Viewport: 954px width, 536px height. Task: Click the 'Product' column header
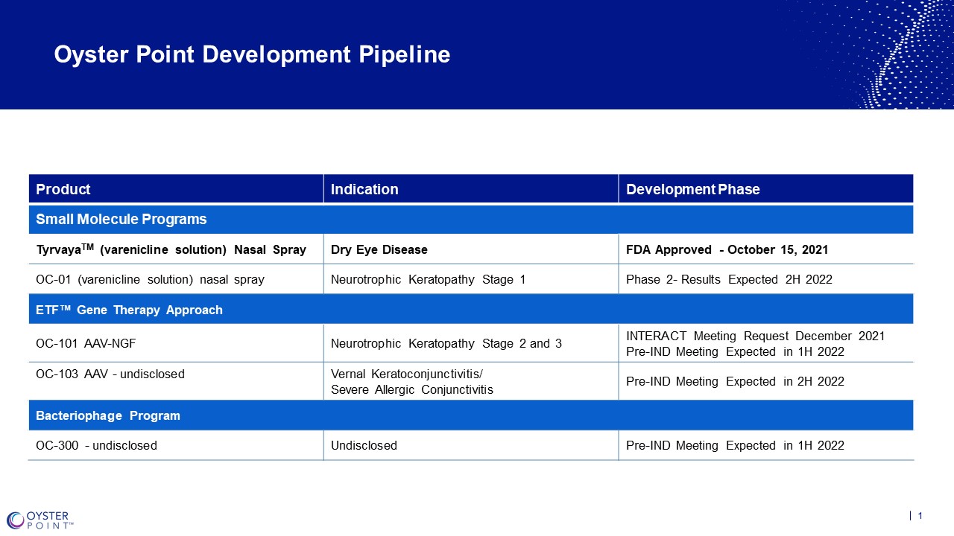(x=63, y=189)
